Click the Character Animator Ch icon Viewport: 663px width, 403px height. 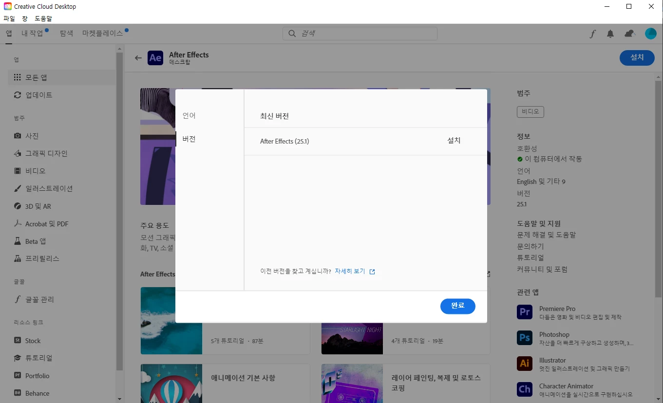525,389
